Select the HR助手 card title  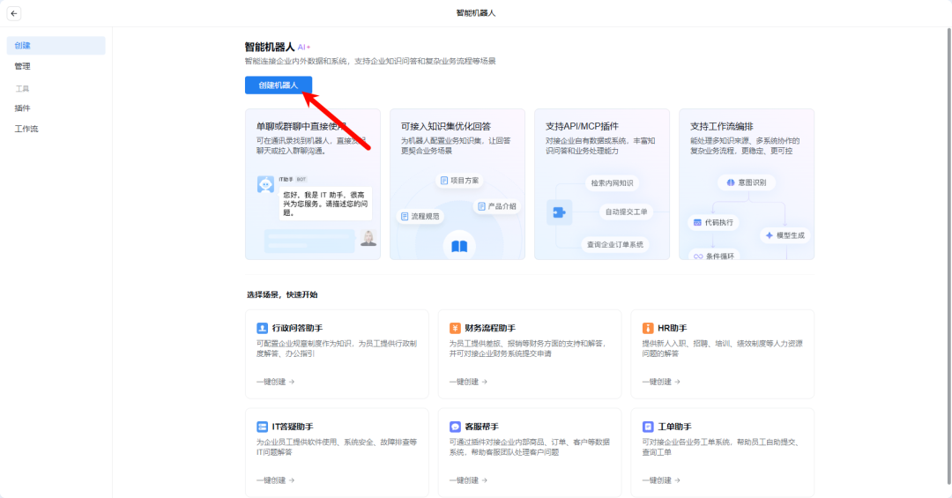click(672, 328)
